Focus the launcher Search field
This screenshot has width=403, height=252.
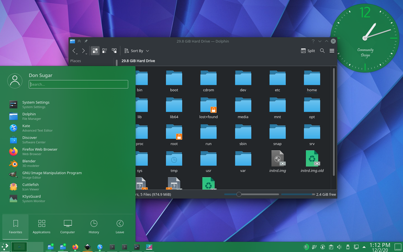point(79,84)
